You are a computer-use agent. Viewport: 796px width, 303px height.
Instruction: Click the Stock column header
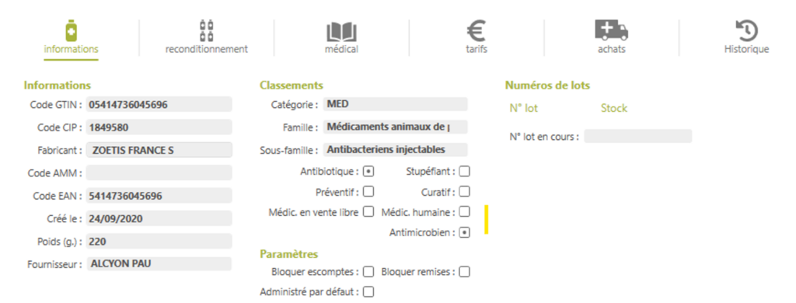coord(614,108)
